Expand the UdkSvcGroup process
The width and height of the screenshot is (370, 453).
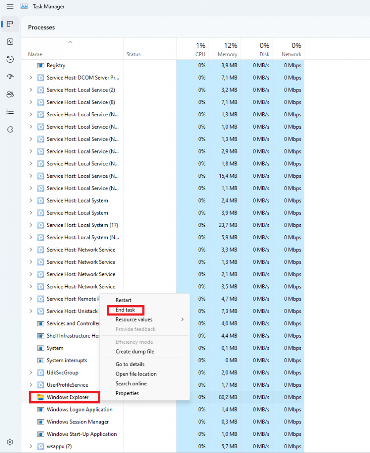[x=31, y=372]
